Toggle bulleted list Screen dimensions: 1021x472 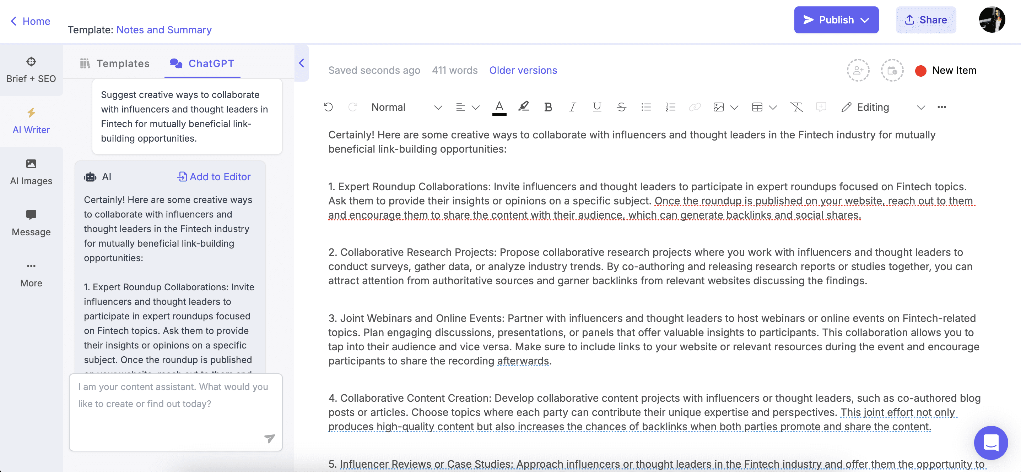pyautogui.click(x=646, y=107)
